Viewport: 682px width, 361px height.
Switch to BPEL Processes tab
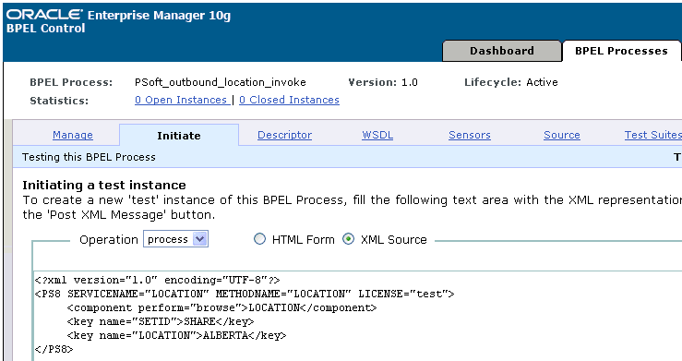621,51
